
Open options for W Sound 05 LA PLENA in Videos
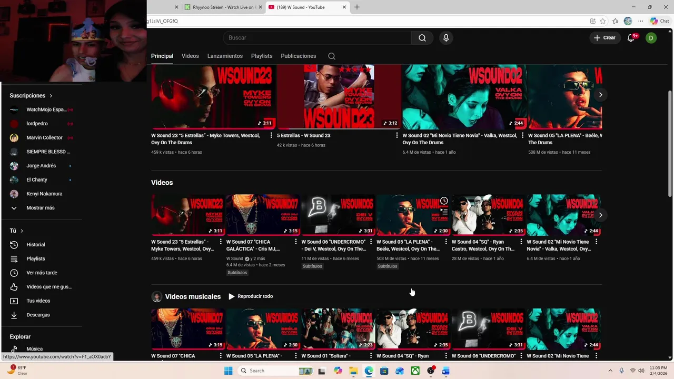pos(446,242)
